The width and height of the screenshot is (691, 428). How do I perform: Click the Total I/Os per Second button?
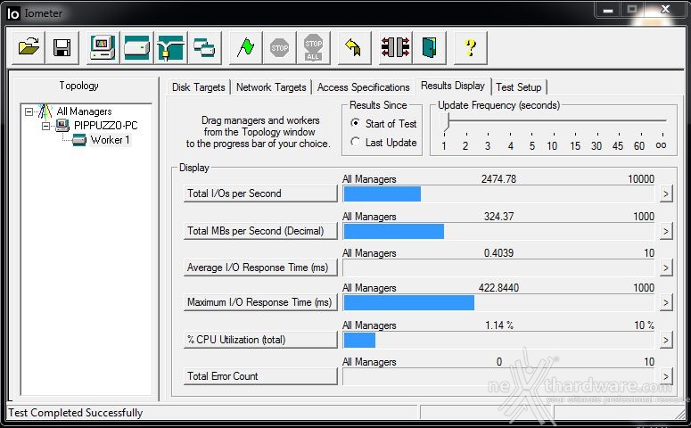[260, 193]
